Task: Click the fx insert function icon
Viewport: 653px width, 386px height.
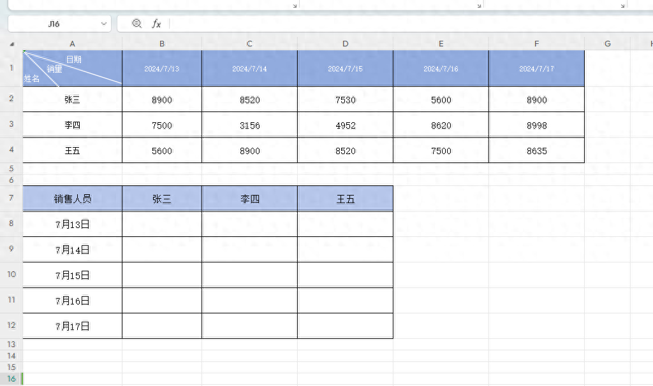Action: pos(156,24)
